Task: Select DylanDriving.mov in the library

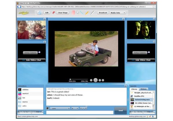Action: pos(141,99)
